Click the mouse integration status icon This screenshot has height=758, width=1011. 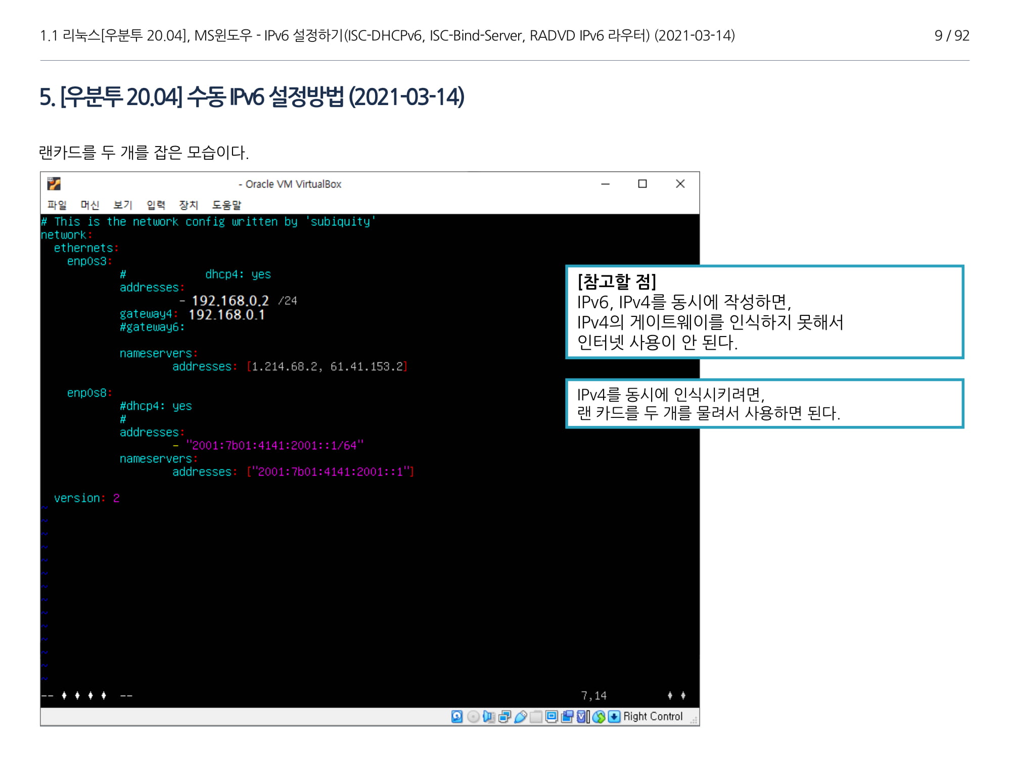[x=599, y=717]
